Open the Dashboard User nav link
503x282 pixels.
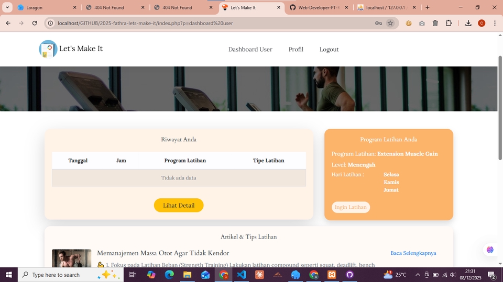coord(250,49)
